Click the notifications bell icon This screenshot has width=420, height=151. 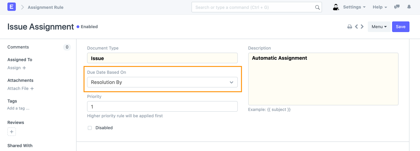click(409, 7)
